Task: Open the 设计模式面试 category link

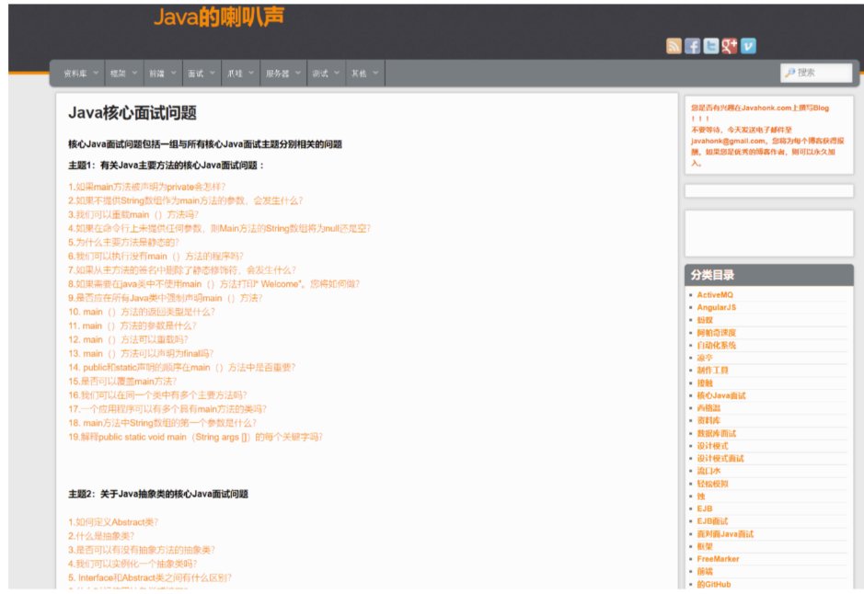Action: (720, 459)
